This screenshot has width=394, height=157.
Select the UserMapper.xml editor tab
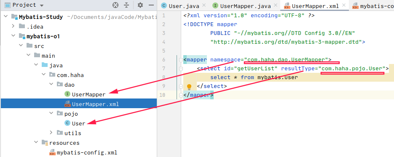click(315, 5)
